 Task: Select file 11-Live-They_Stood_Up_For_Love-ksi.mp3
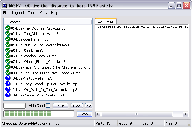tap(45, 84)
